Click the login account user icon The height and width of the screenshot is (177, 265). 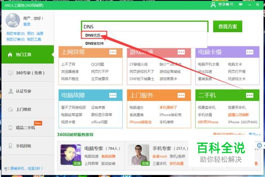coord(213,4)
